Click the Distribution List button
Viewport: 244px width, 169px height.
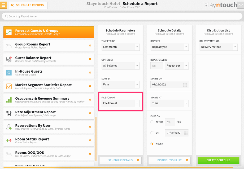click(x=169, y=160)
